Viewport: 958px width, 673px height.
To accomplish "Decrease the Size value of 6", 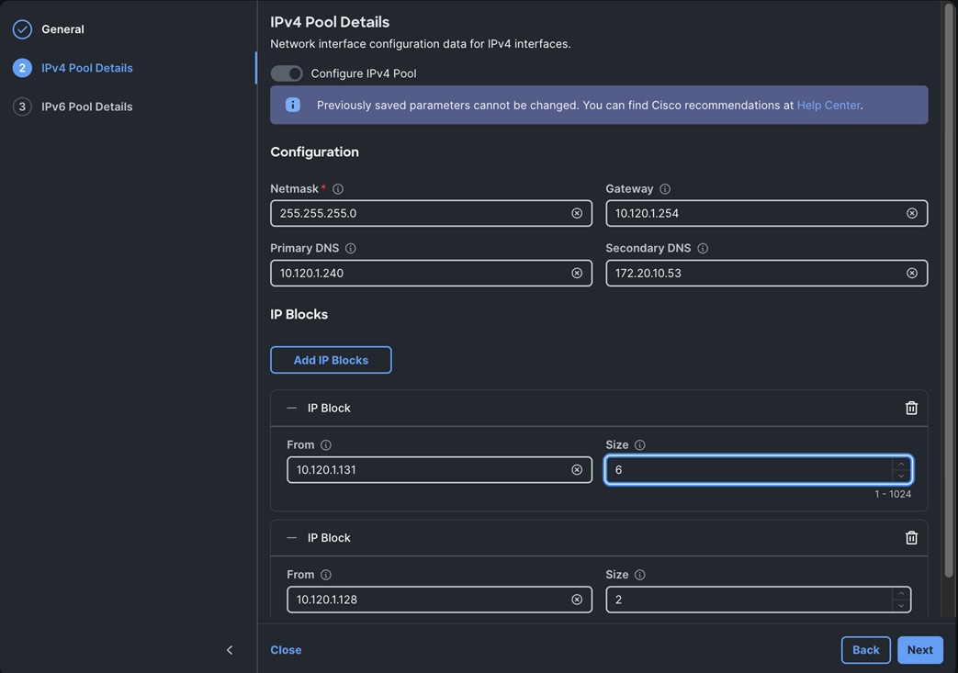I will click(x=901, y=476).
